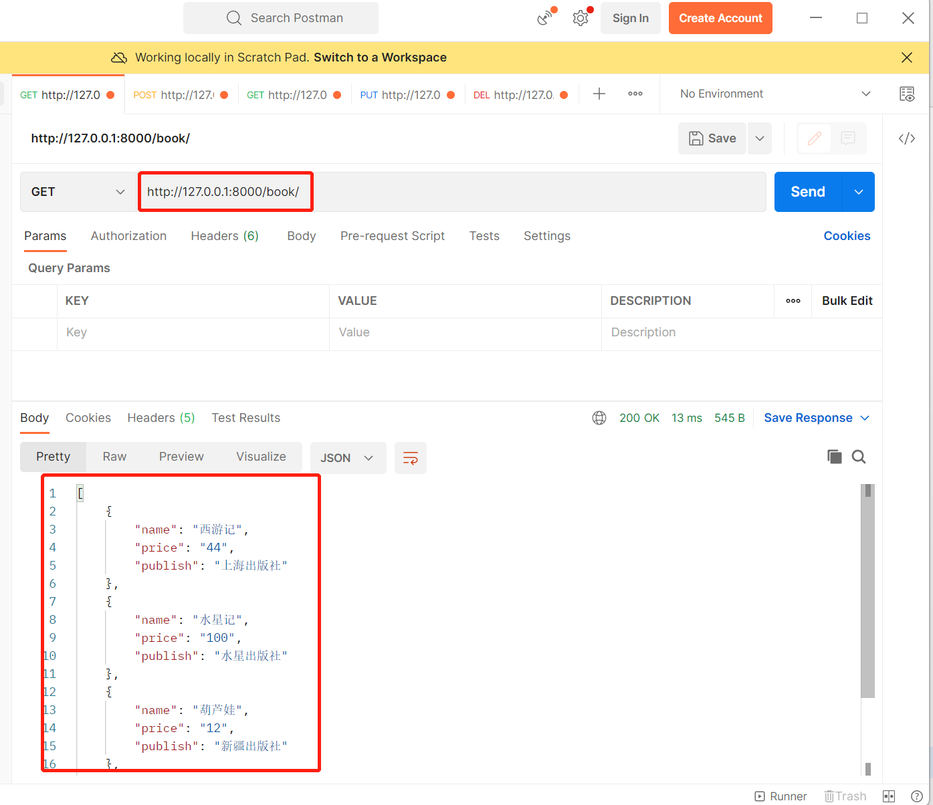Open the Pre-request Script tab

tap(393, 236)
